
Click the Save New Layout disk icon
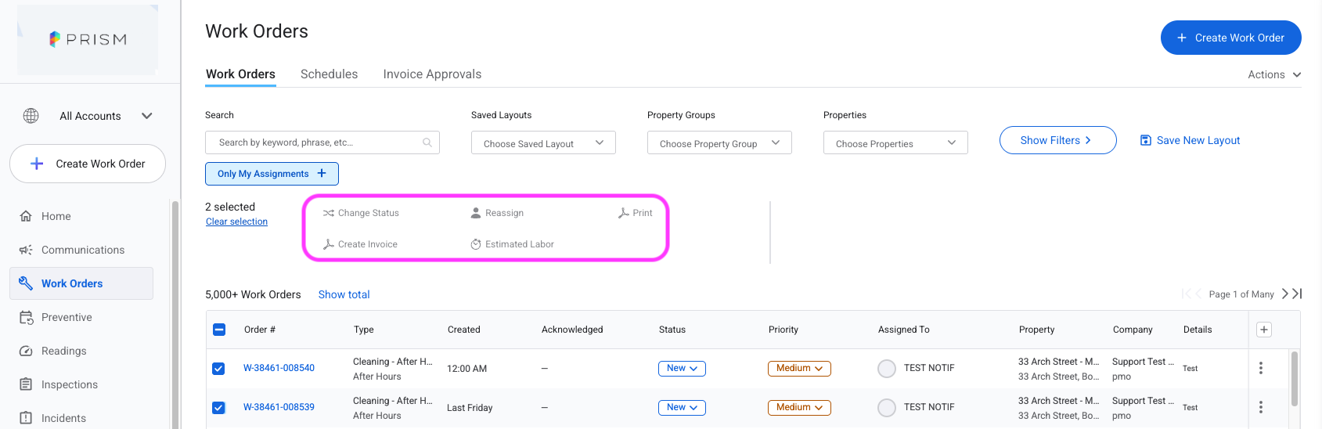click(1146, 140)
